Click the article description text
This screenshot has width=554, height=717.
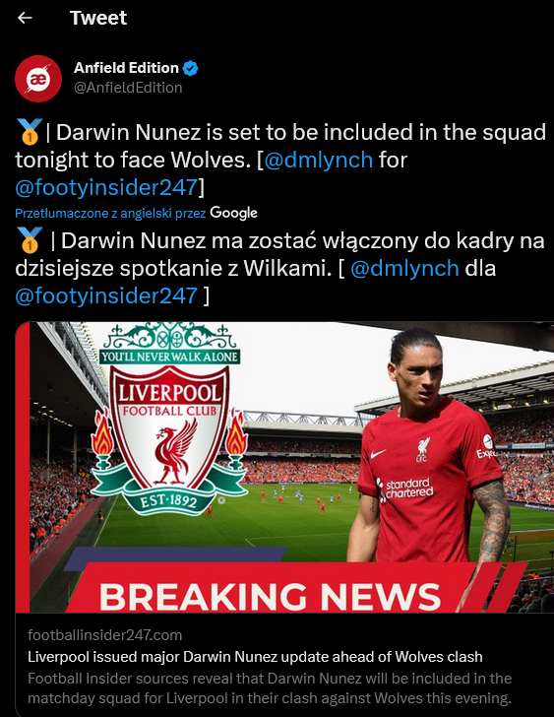(270, 687)
